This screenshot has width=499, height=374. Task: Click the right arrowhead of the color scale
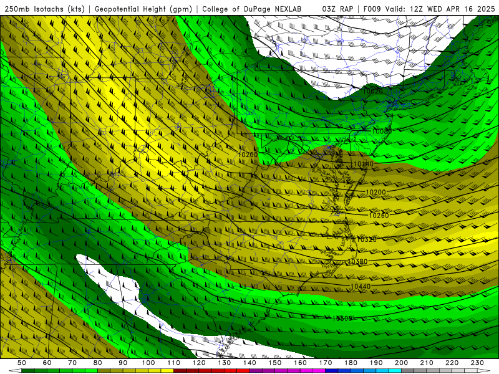484,371
